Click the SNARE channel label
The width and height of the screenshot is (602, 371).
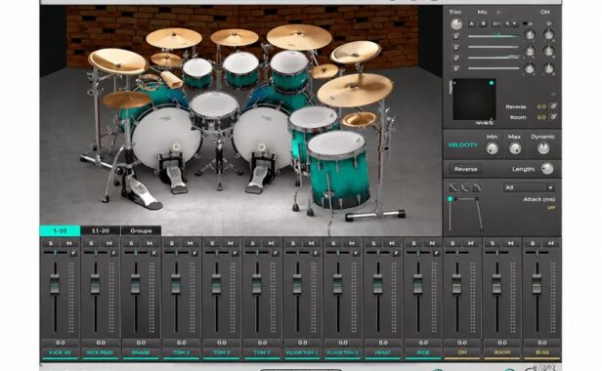click(141, 352)
